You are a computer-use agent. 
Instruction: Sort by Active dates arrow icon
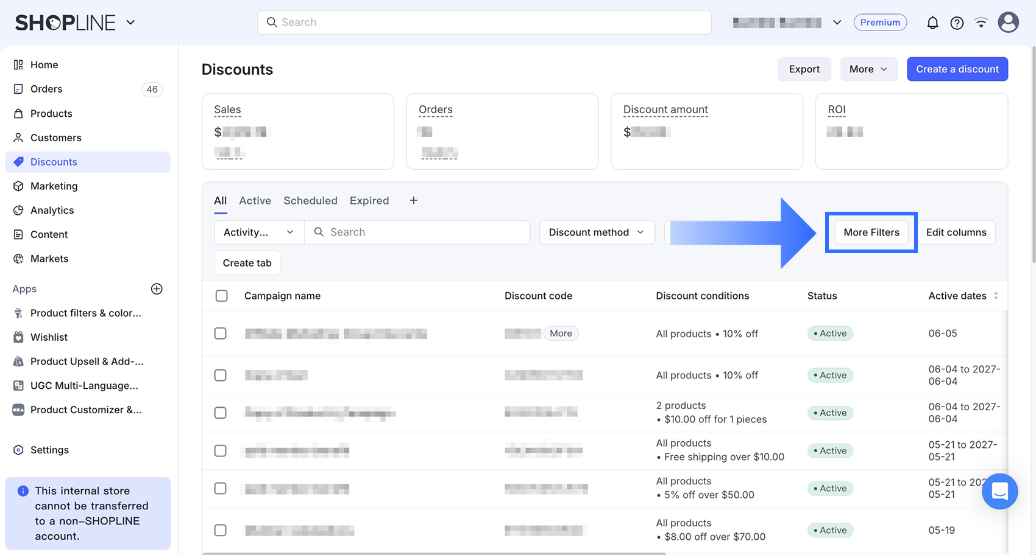(x=996, y=296)
